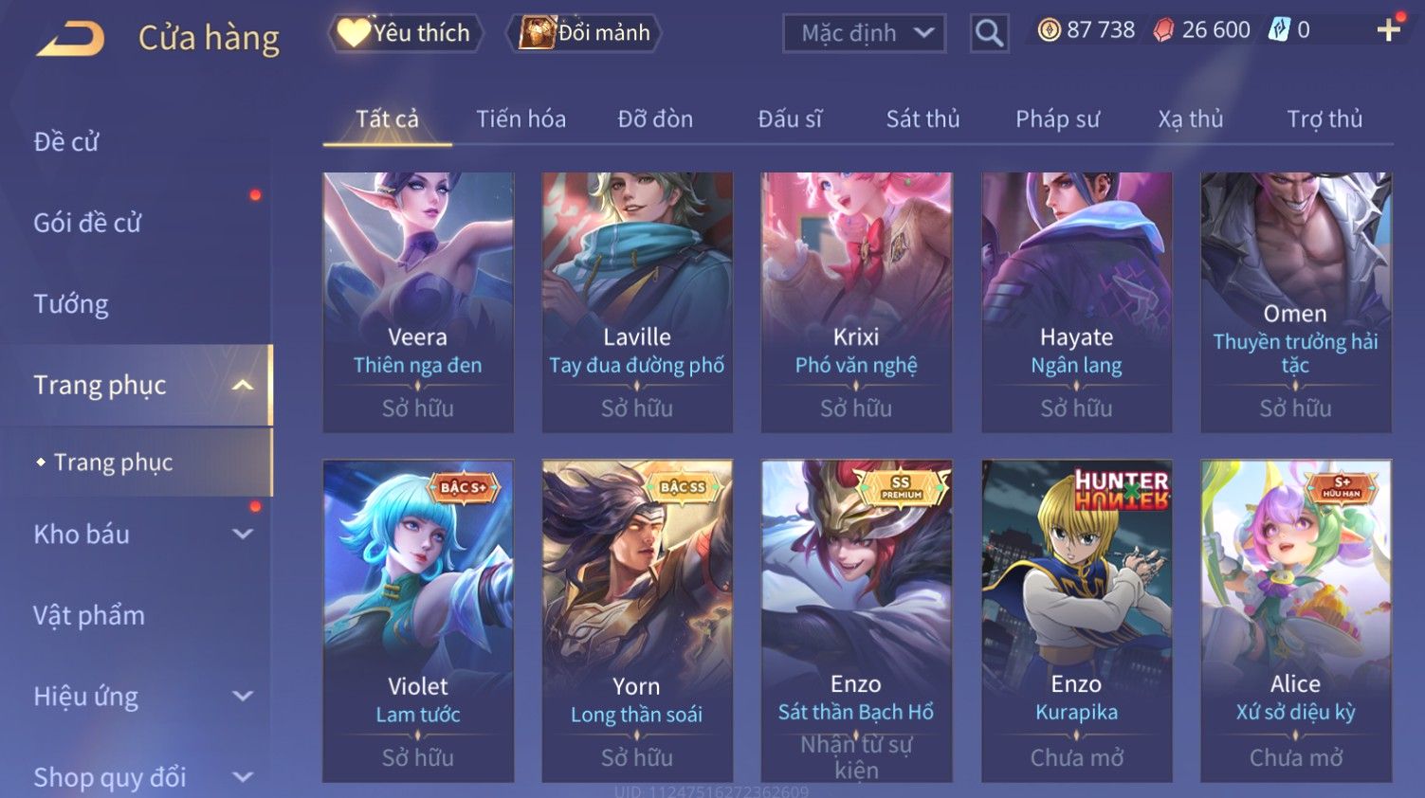Expand the Hiệu ứng sidebar section
The image size is (1425, 798).
[243, 696]
